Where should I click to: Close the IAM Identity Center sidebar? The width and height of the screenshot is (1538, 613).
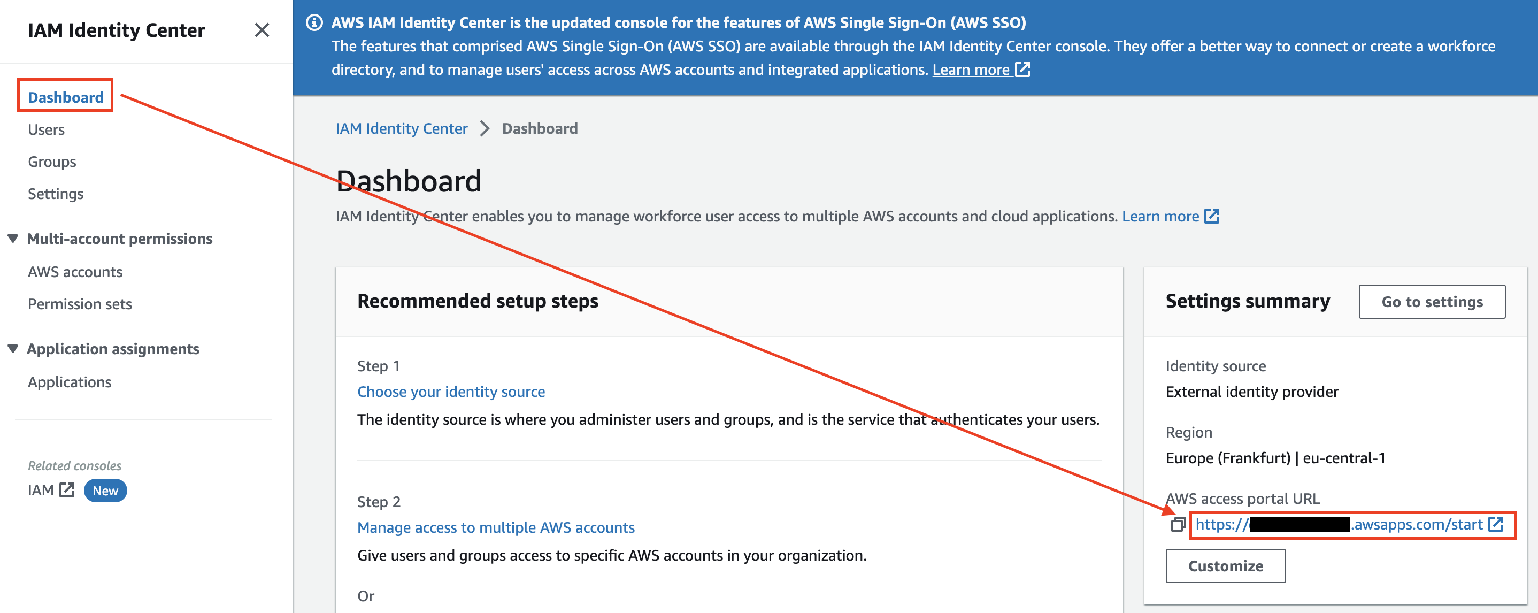click(262, 30)
